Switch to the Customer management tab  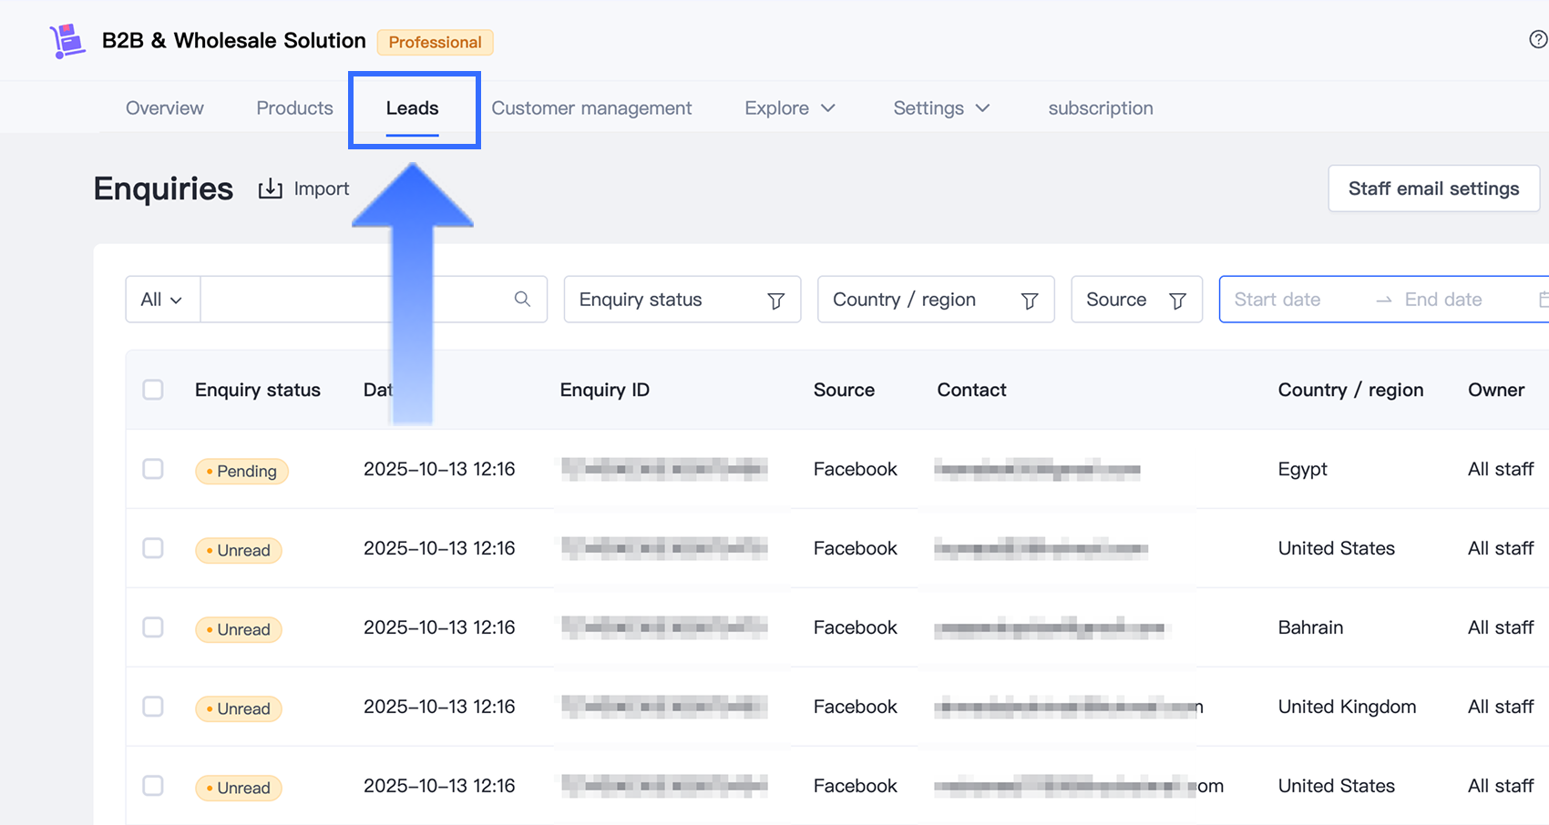(x=591, y=108)
